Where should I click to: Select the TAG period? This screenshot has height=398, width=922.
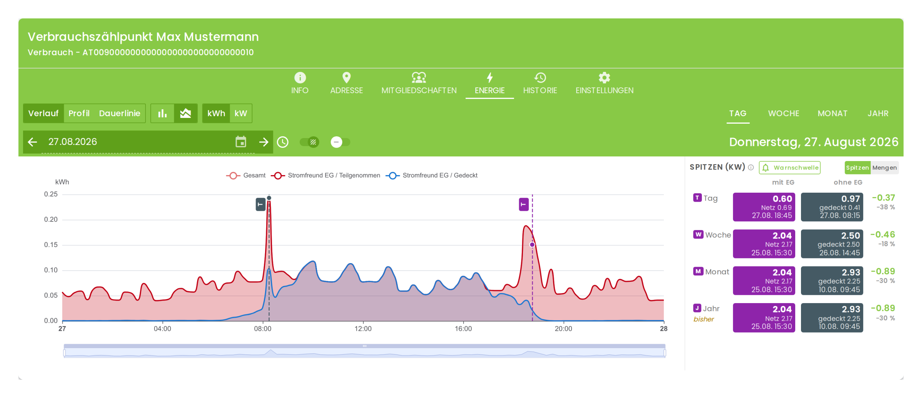pyautogui.click(x=738, y=114)
